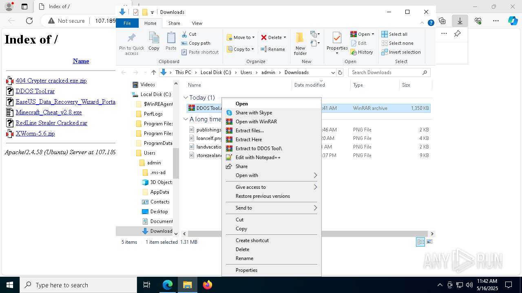Screen dimensions: 522x293
Task: Refresh the Downloads folder view
Action: tap(341, 72)
